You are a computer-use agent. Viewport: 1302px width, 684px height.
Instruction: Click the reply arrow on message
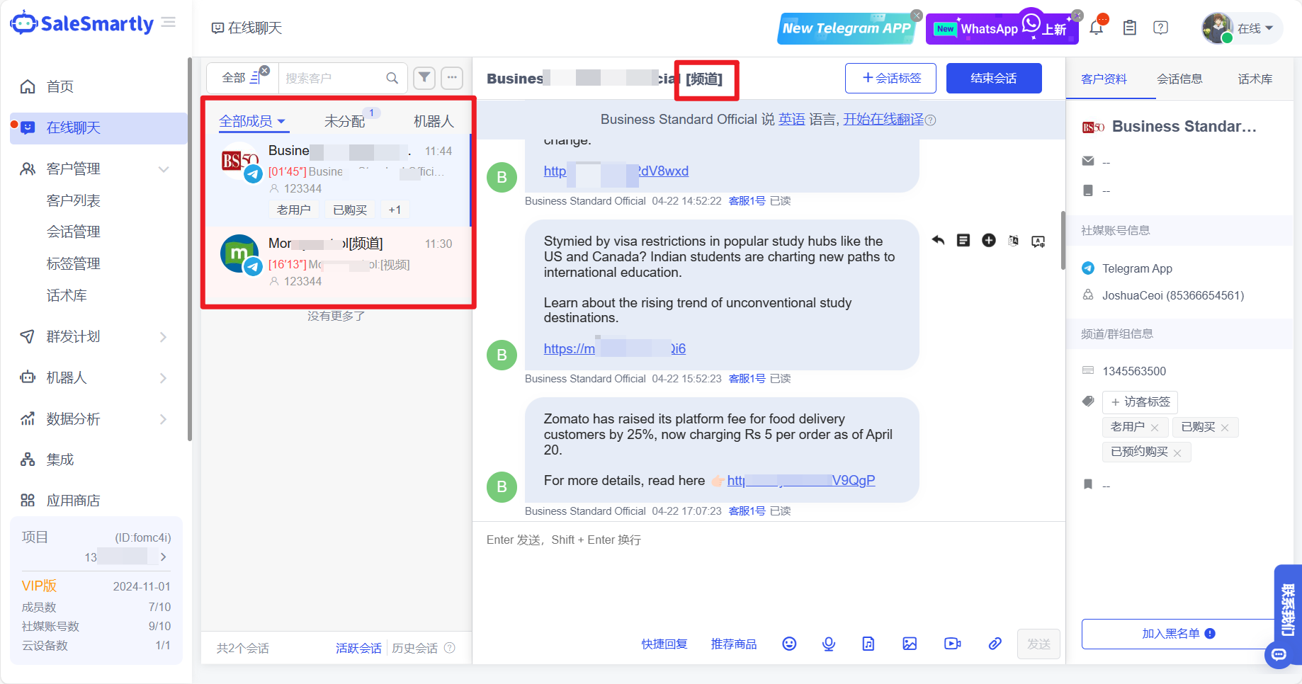coord(938,241)
